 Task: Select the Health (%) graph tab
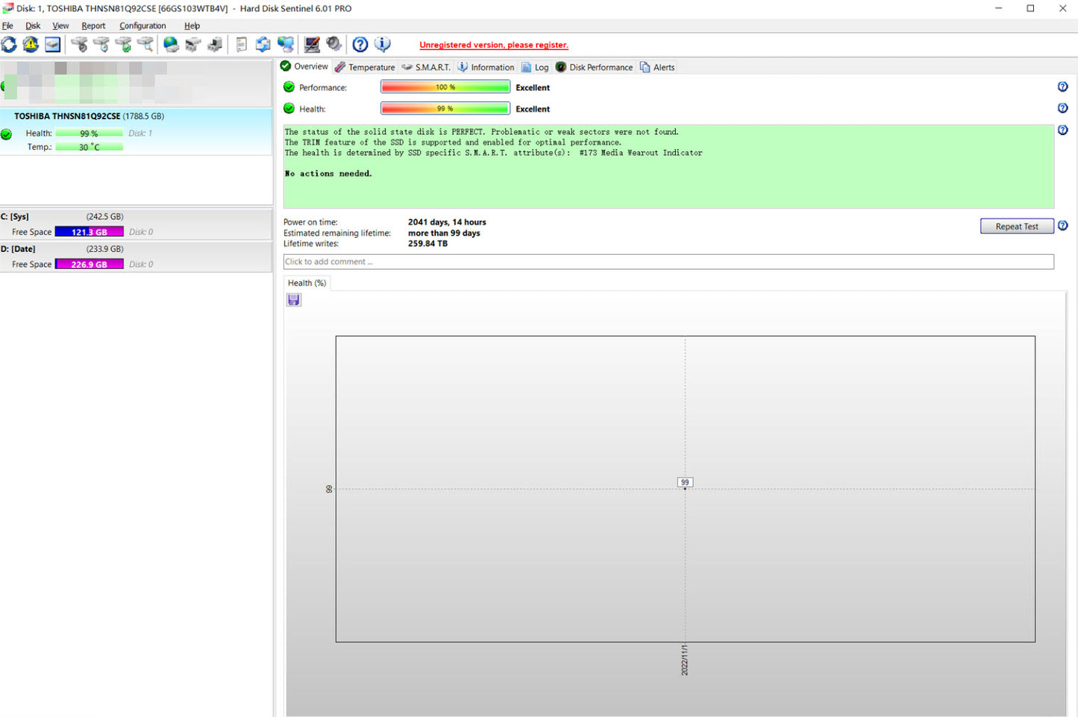[307, 283]
